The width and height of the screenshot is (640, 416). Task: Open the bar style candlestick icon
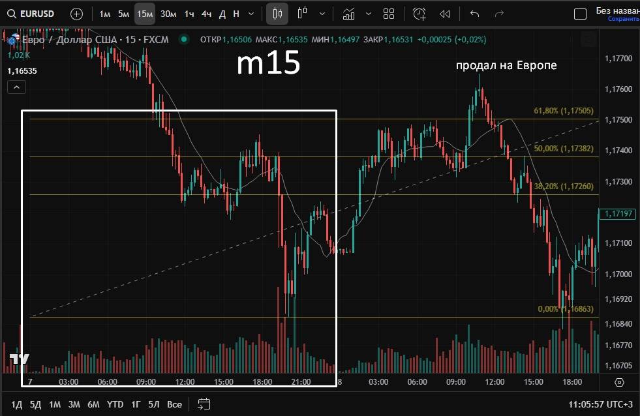point(278,14)
